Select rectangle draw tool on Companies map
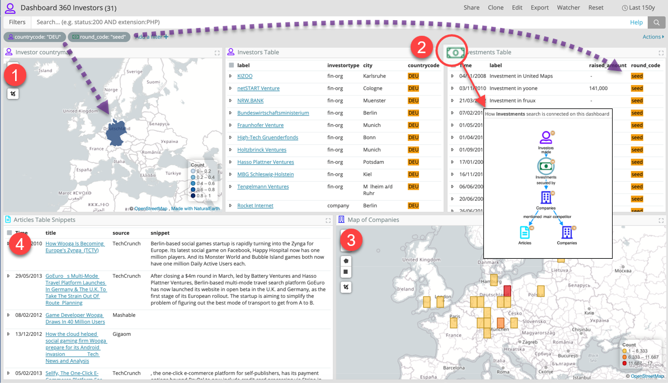Image resolution: width=668 pixels, height=384 pixels. pyautogui.click(x=346, y=272)
